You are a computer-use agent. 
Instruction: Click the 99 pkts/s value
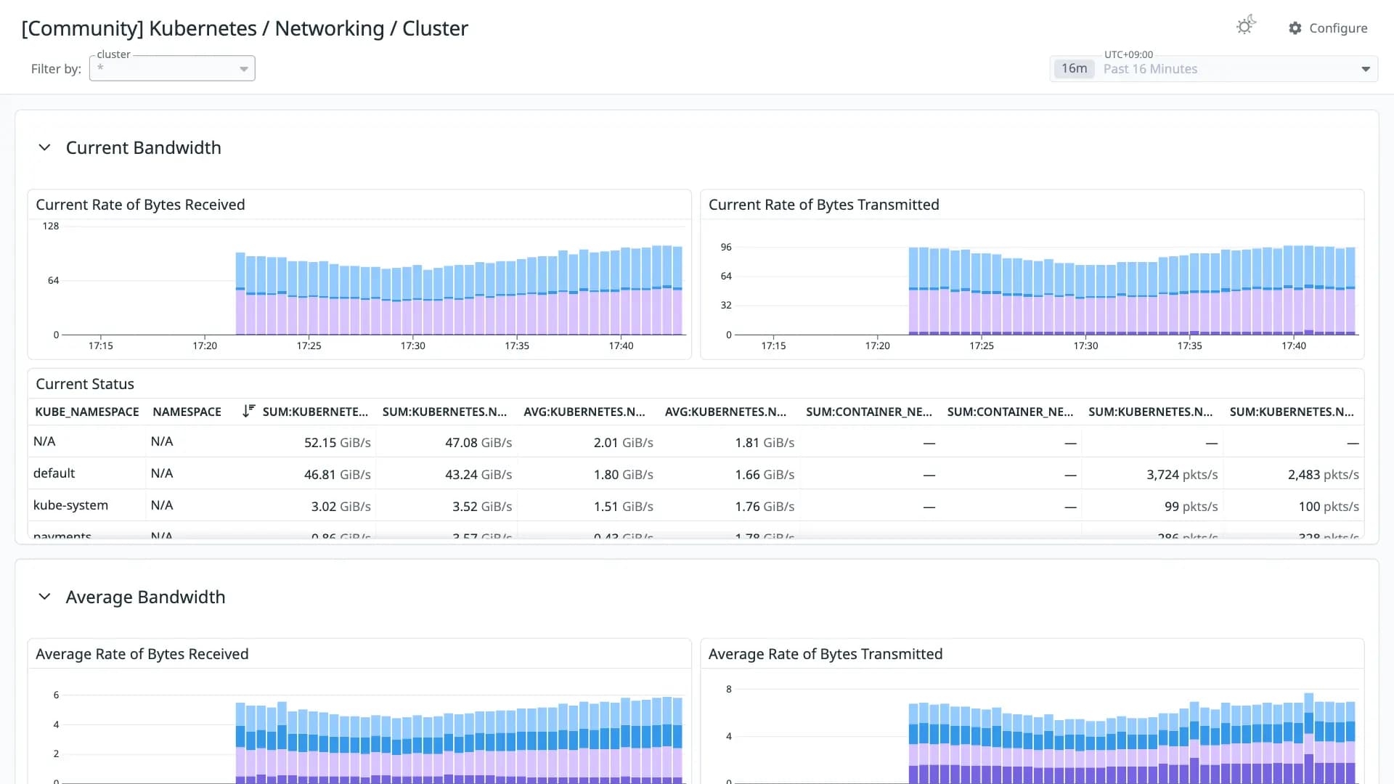[x=1191, y=506]
